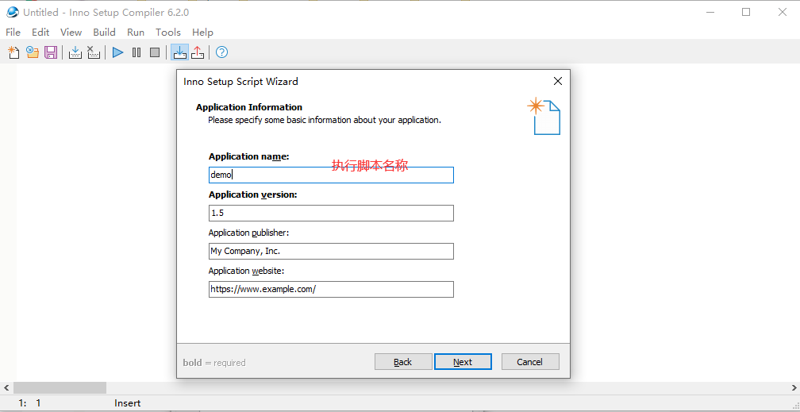Click the Next button in the wizard
The image size is (800, 412).
463,362
